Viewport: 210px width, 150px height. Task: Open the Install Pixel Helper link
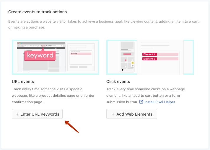tap(159, 102)
